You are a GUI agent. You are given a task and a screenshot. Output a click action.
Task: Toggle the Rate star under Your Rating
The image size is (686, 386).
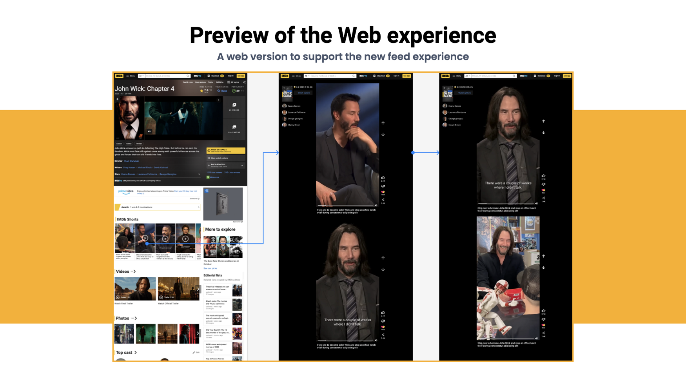pos(222,91)
